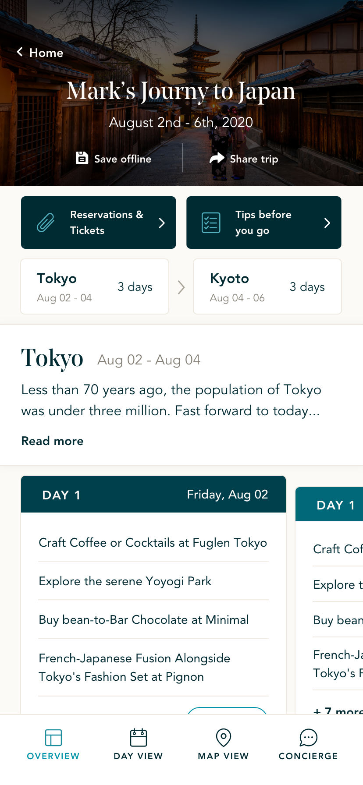The height and width of the screenshot is (785, 363).
Task: Click the paperclip Reservations icon
Action: (x=46, y=223)
